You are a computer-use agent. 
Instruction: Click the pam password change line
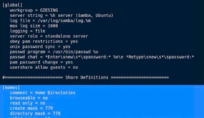point(41,62)
